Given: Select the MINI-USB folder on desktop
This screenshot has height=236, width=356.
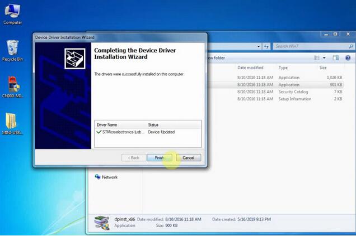Looking at the screenshot, I should (x=12, y=124).
